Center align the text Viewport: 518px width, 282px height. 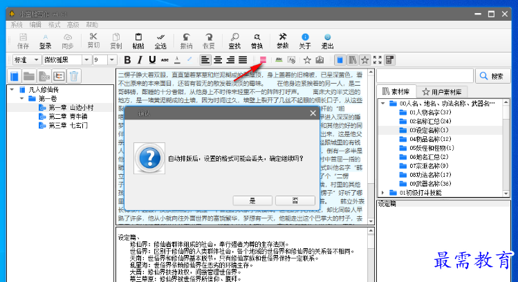[x=218, y=59]
